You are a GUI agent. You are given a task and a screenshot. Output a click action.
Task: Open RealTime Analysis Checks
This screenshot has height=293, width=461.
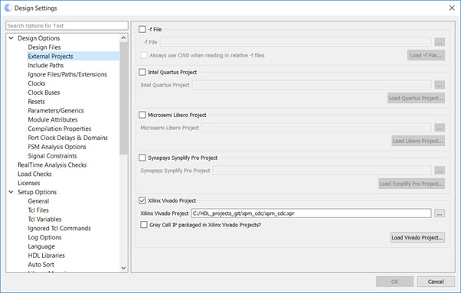pyautogui.click(x=52, y=165)
